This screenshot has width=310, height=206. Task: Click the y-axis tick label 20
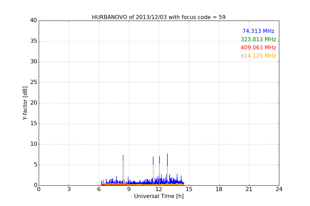(x=34, y=103)
